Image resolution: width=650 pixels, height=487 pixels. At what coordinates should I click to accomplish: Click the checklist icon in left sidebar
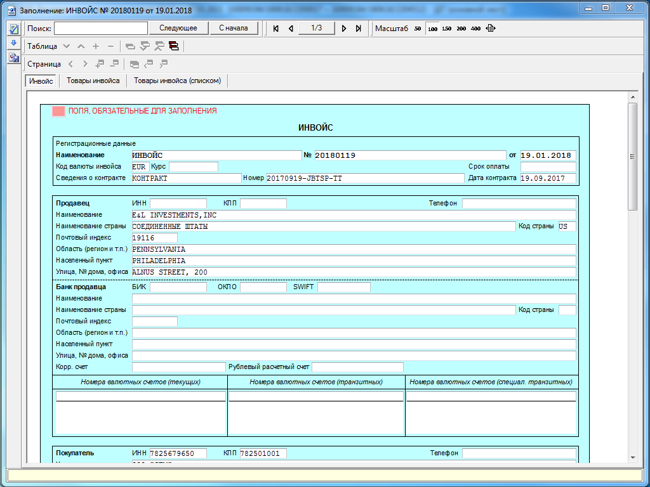[13, 29]
